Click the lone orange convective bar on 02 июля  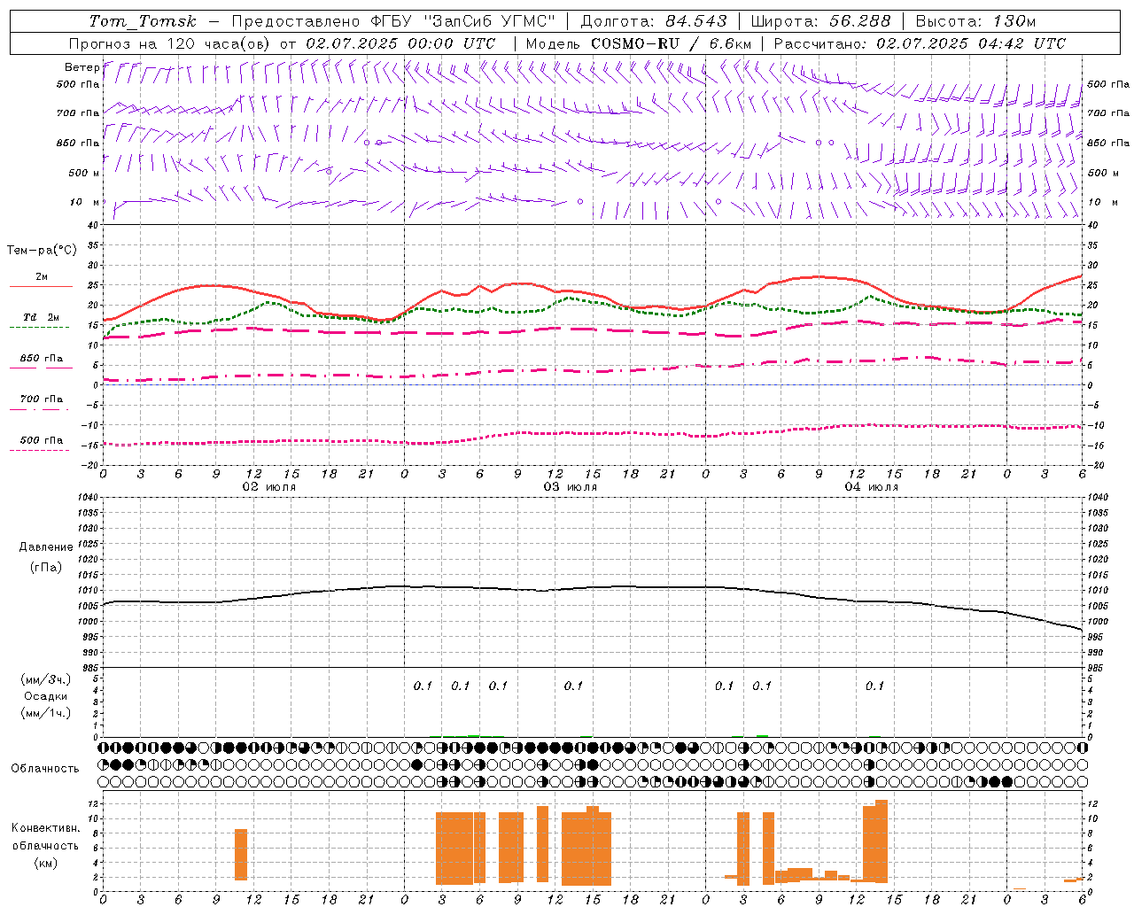241,855
